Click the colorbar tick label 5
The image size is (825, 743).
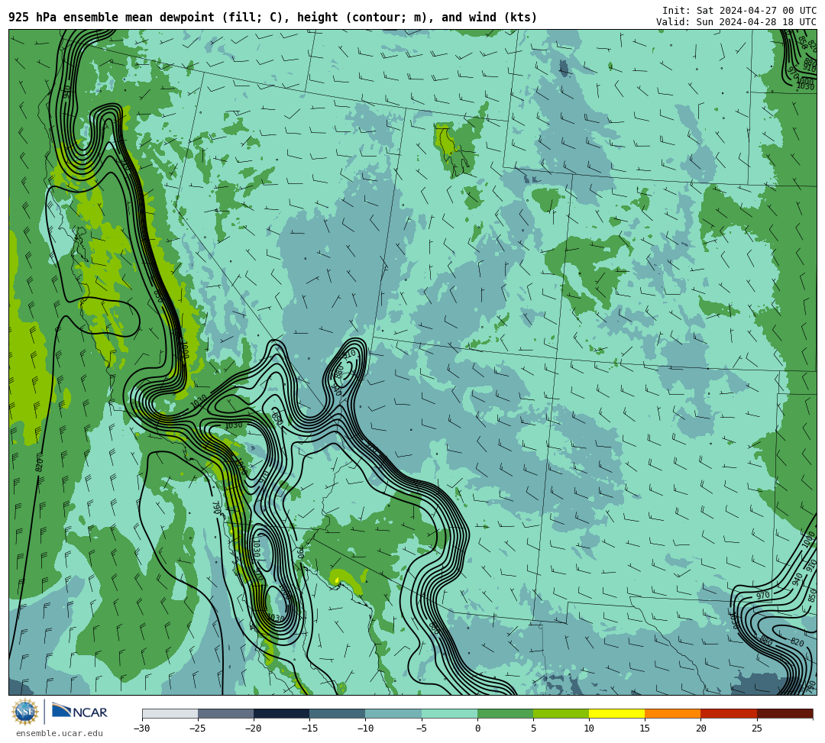coord(533,728)
